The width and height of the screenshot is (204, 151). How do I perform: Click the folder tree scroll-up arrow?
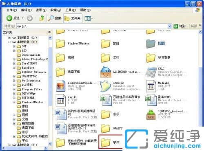point(50,38)
